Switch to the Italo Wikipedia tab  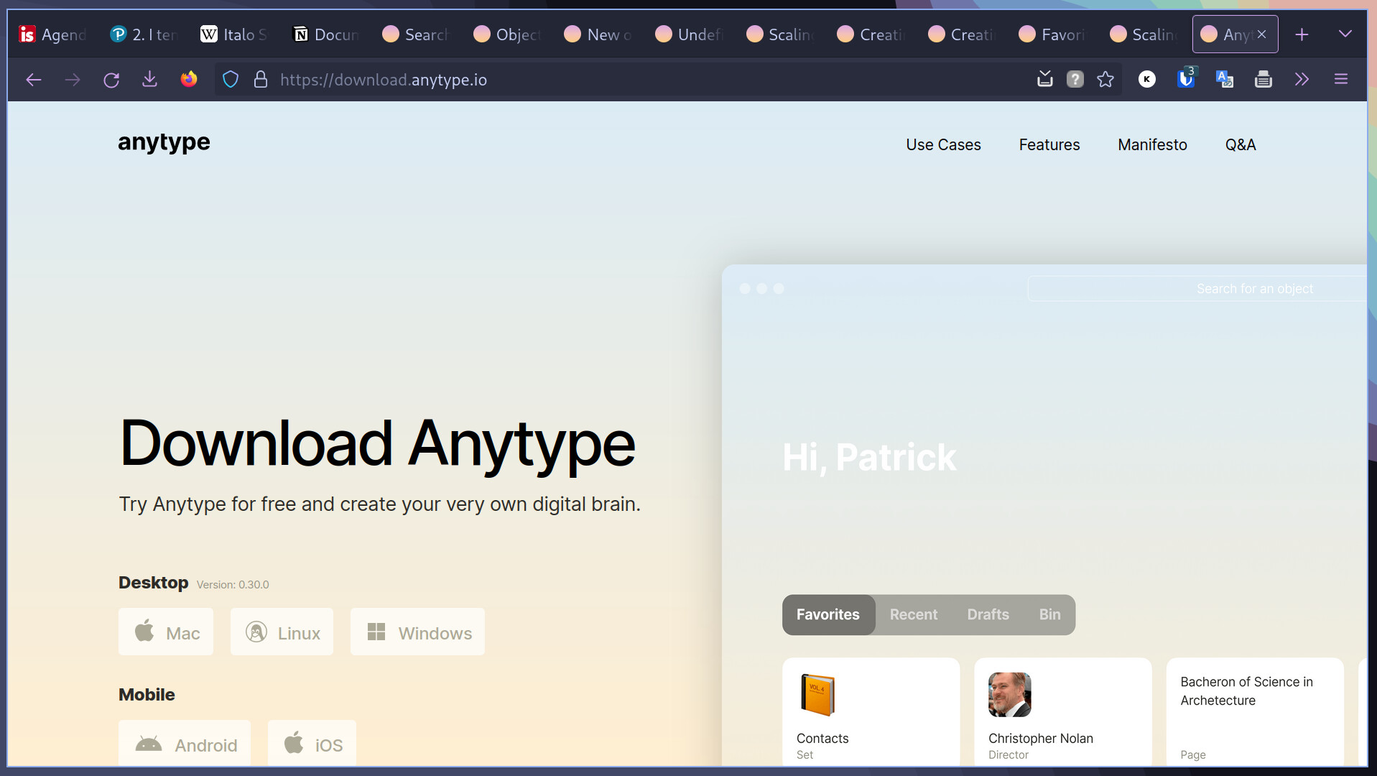(234, 34)
